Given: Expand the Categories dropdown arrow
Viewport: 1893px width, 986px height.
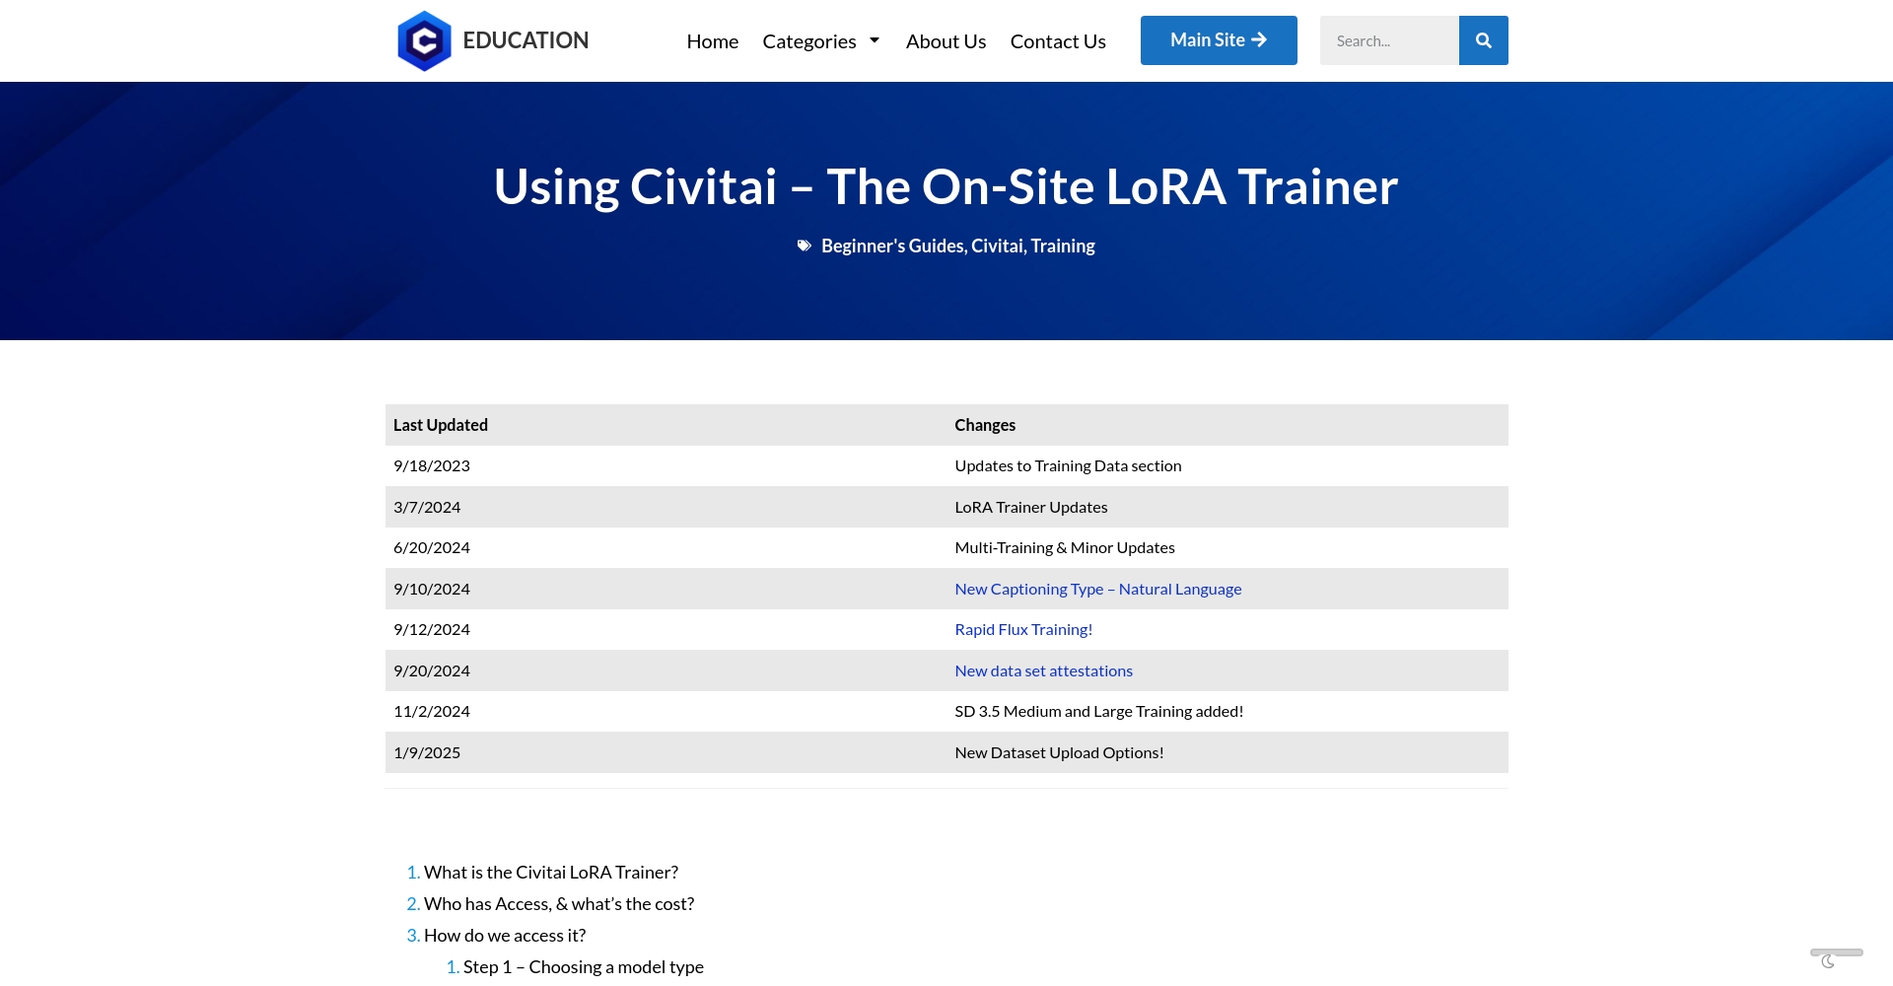Looking at the screenshot, I should 874,40.
